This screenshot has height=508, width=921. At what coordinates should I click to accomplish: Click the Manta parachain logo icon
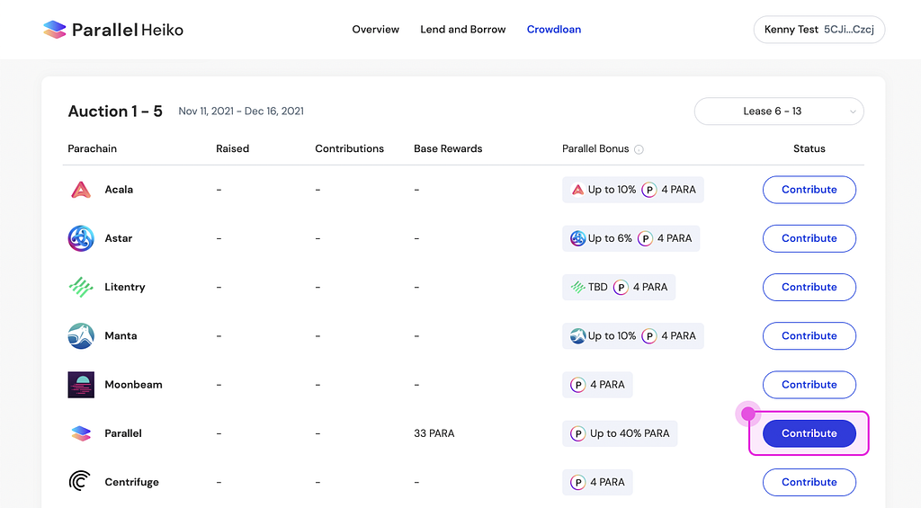pyautogui.click(x=81, y=336)
